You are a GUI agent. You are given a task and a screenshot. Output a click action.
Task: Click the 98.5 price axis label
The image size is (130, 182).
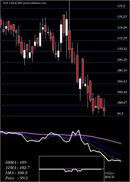[120, 113]
